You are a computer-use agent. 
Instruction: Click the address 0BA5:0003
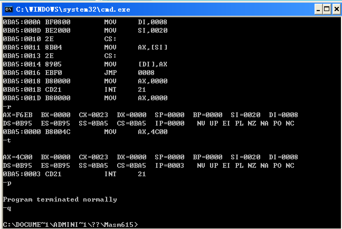tap(22, 174)
